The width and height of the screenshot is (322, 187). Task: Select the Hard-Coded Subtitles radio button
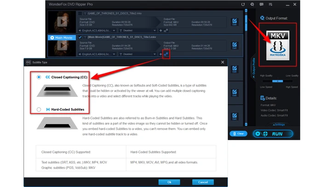click(39, 109)
